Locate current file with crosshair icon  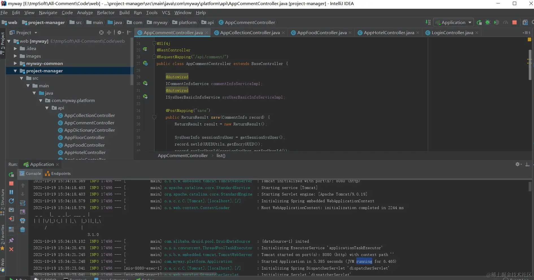tap(101, 32)
